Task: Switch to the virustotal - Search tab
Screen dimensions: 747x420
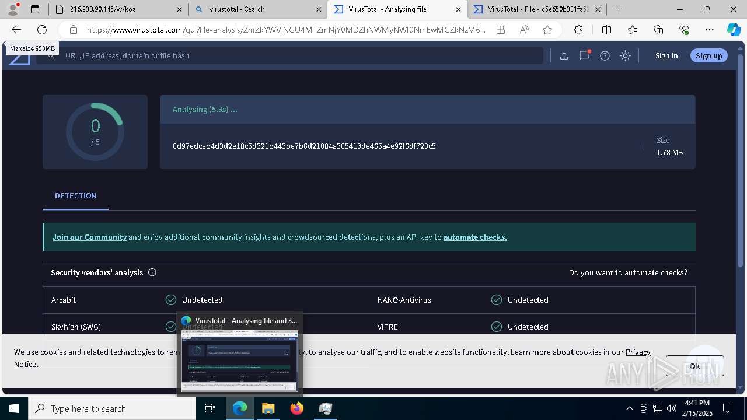Action: [257, 9]
